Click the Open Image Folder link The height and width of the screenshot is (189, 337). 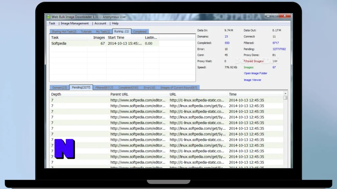[x=255, y=73]
